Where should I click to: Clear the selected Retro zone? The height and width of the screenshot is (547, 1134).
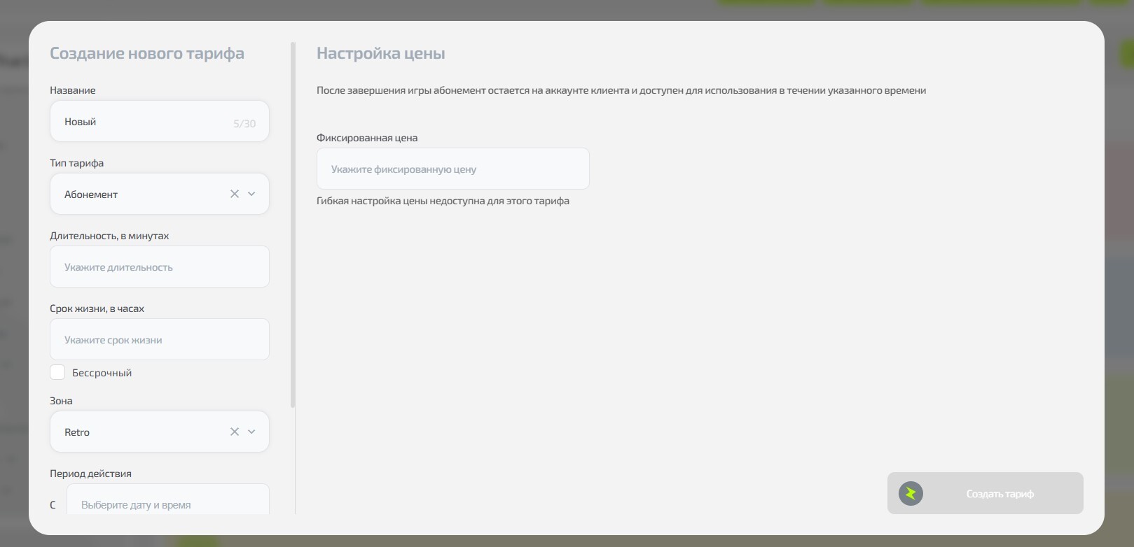coord(235,432)
